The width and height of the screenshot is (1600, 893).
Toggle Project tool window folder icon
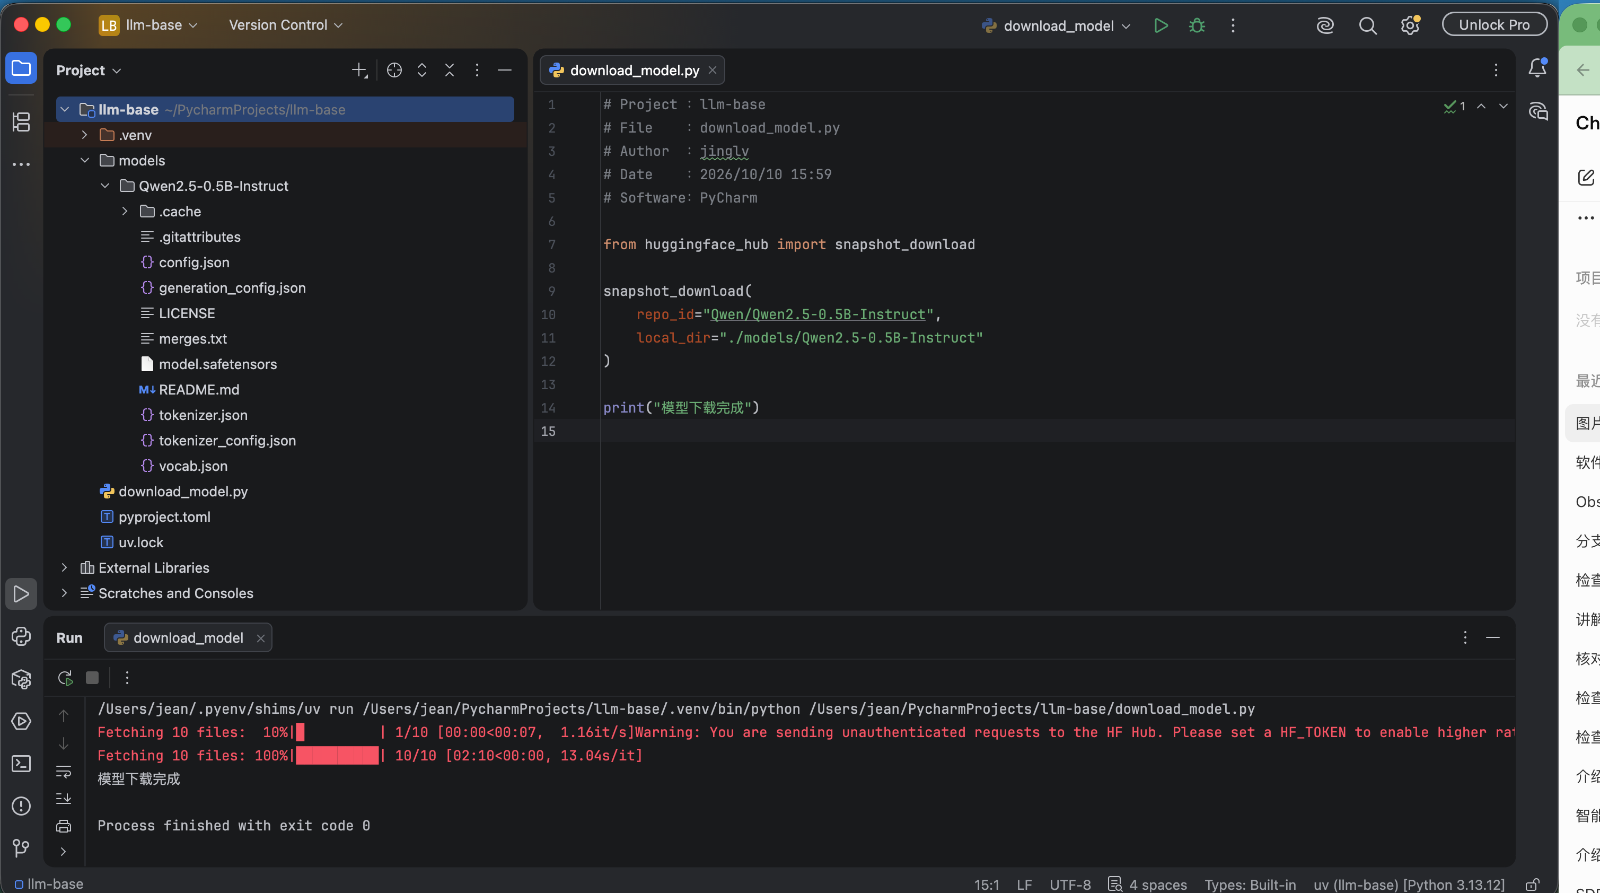click(x=21, y=68)
